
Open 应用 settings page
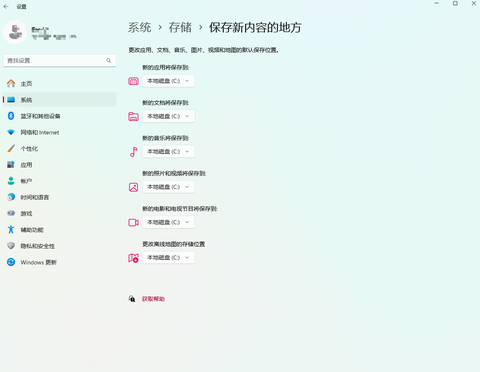click(60, 164)
